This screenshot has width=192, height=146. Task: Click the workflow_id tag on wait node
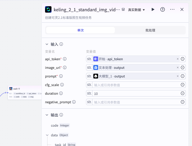click(19, 94)
